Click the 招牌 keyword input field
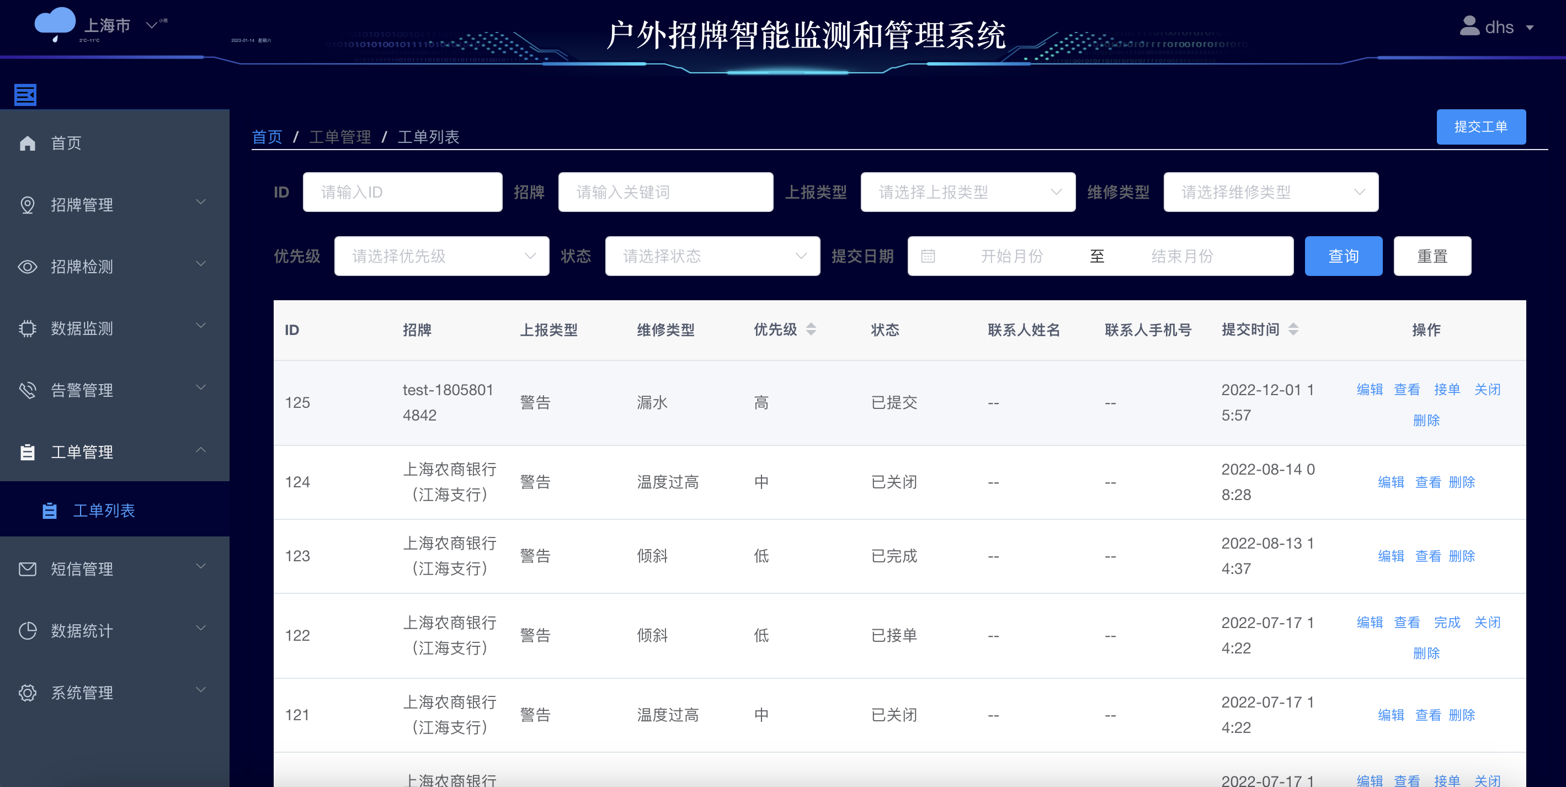 (x=665, y=192)
